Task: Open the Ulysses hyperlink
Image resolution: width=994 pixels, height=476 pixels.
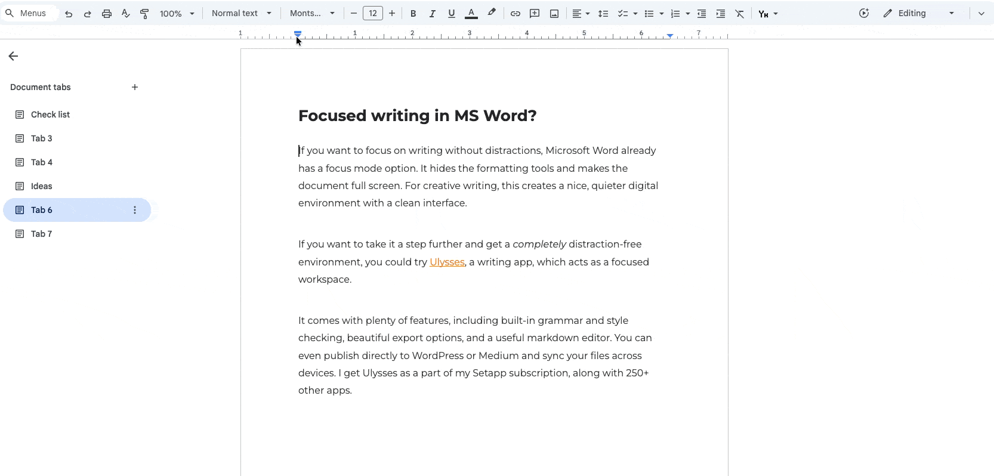Action: coord(447,262)
